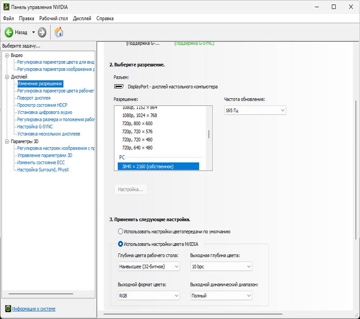Open the output color depth dropdown

pos(221,267)
